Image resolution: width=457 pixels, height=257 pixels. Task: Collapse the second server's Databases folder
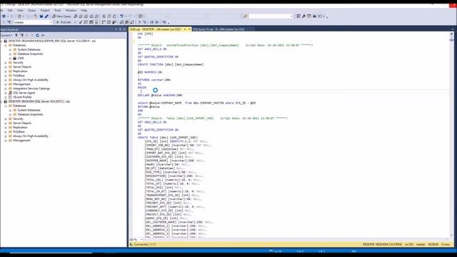click(x=6, y=106)
